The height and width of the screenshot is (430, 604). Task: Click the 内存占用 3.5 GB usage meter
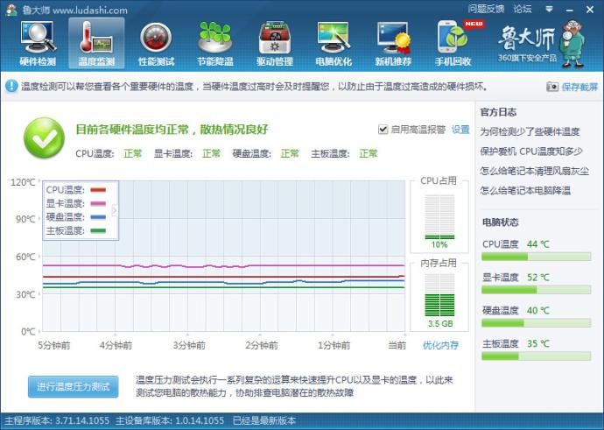click(x=439, y=295)
